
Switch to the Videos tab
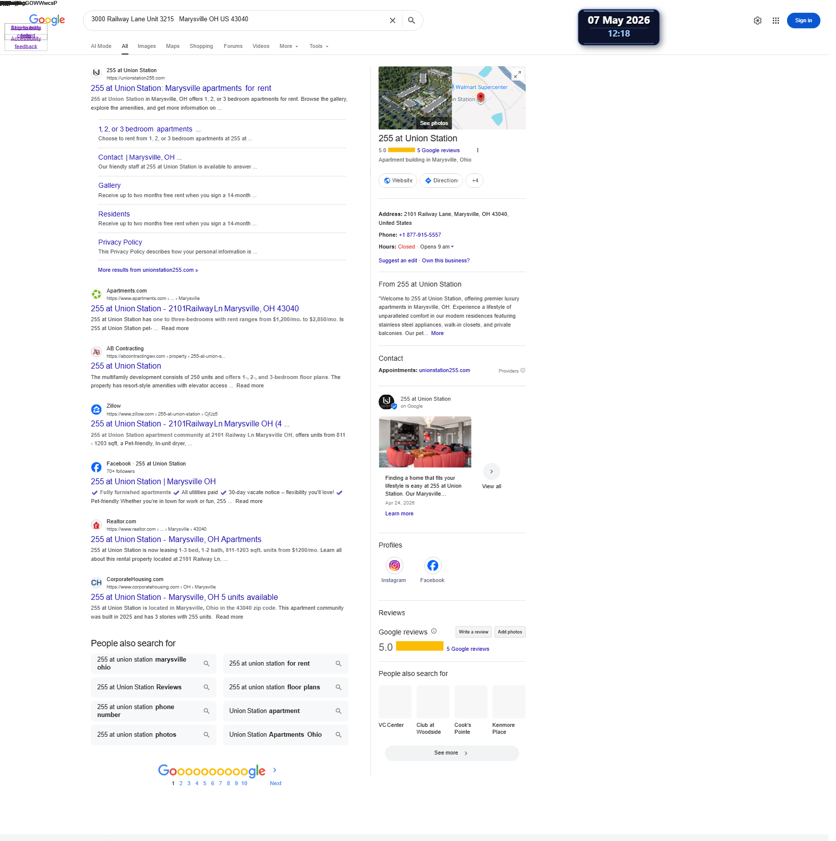(261, 46)
